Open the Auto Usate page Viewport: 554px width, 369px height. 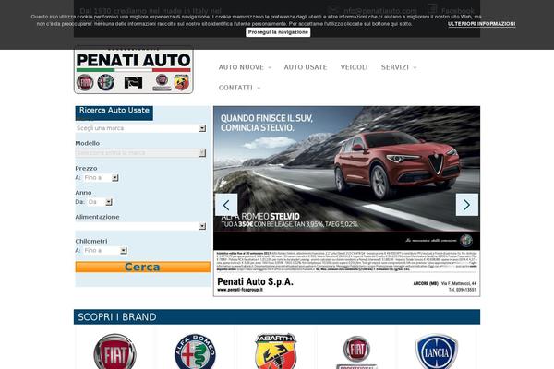306,67
